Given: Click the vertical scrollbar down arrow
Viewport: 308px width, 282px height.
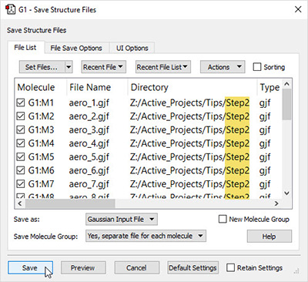Looking at the screenshot, I should click(x=287, y=193).
